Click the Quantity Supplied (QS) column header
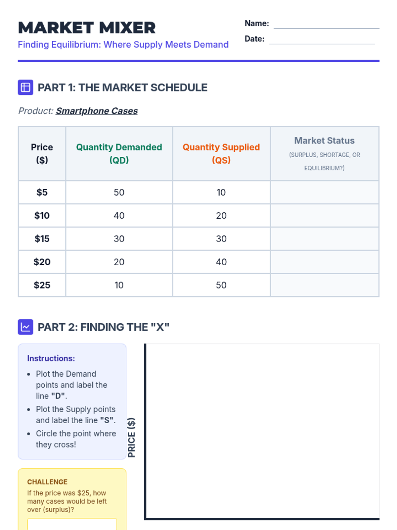The image size is (397, 530). tap(221, 153)
